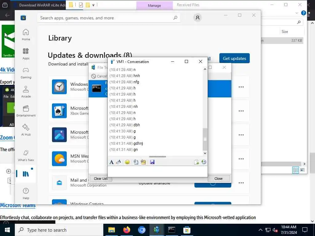Click the search magnifier in the Store search box
315x236 pixels.
175,18
